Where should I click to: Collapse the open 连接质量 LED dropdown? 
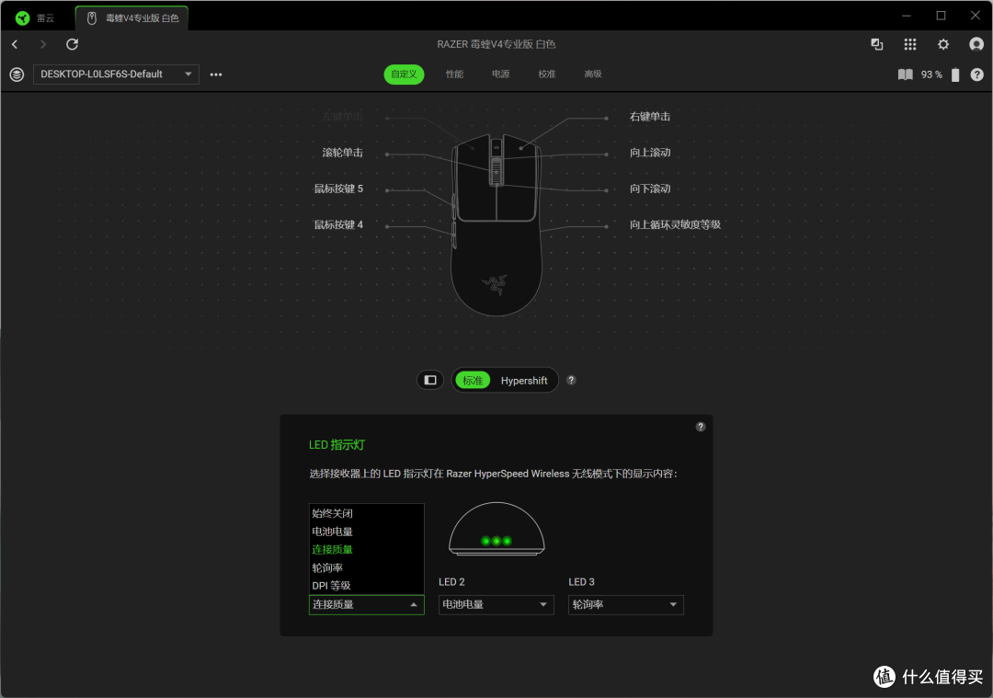366,605
